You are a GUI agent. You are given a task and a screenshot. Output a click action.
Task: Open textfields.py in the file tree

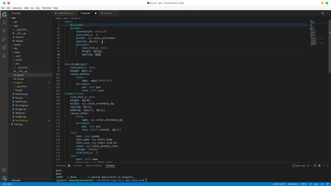click(x=22, y=120)
